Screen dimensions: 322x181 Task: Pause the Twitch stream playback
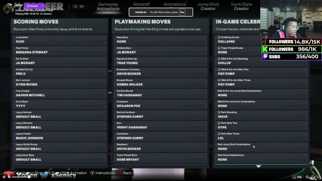4,177
